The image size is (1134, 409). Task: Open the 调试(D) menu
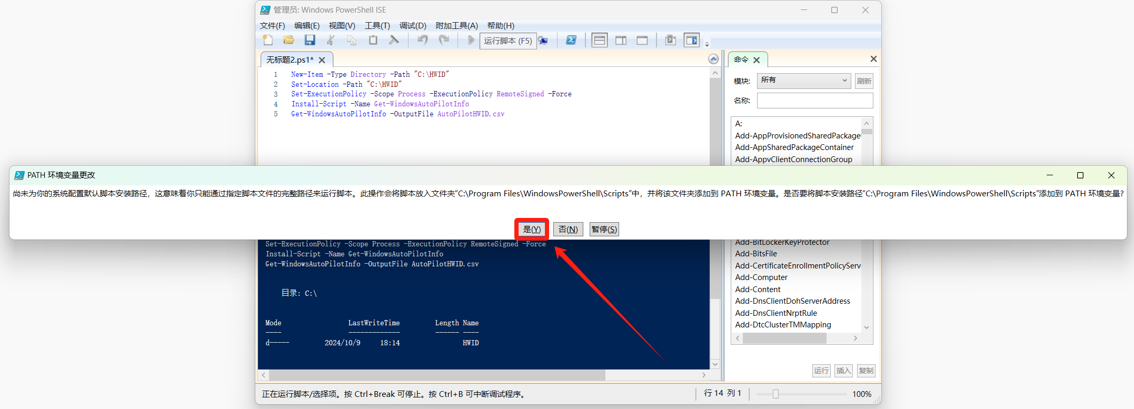pyautogui.click(x=412, y=26)
